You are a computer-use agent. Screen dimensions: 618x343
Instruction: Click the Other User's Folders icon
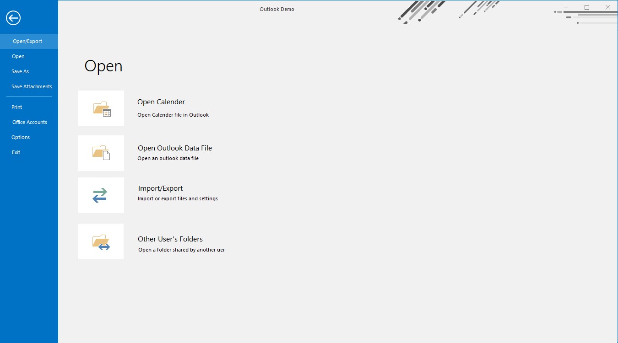101,241
